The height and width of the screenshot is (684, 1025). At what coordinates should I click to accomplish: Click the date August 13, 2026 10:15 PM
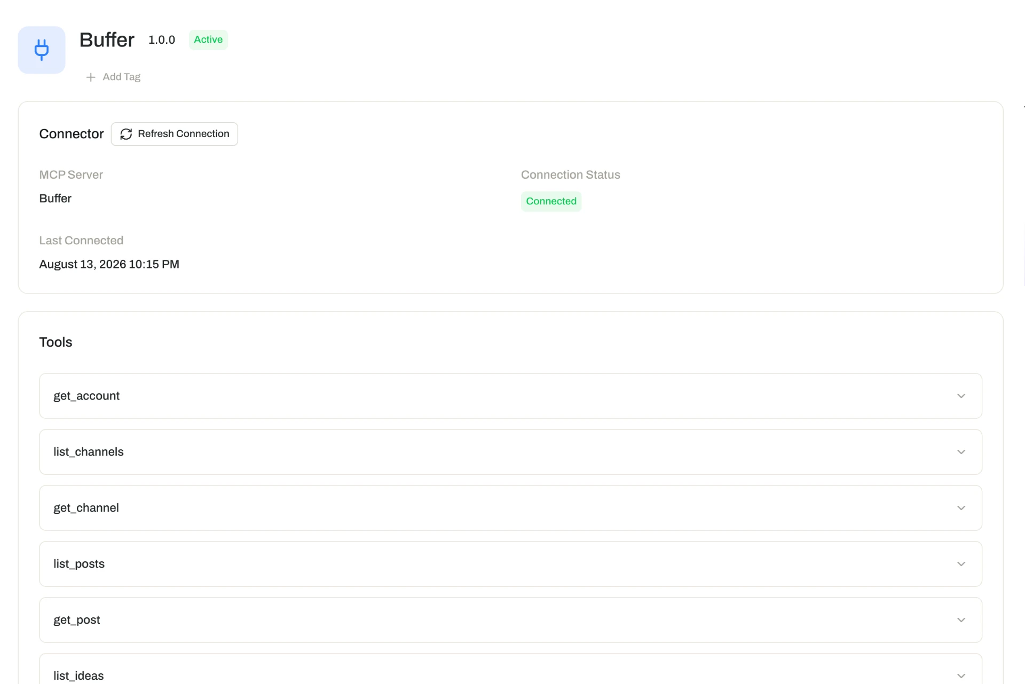point(109,265)
